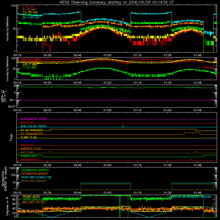Click the 'Degrees or %' axis label
This screenshot has width=220, height=220.
click(7, 206)
